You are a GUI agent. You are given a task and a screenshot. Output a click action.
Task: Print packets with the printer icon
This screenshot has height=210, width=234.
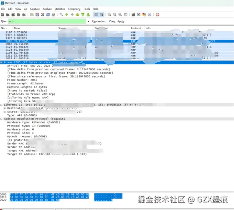coord(53,14)
